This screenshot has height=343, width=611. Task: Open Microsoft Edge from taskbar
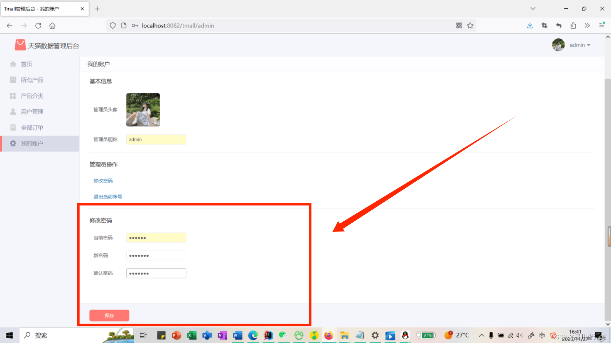tap(253, 335)
